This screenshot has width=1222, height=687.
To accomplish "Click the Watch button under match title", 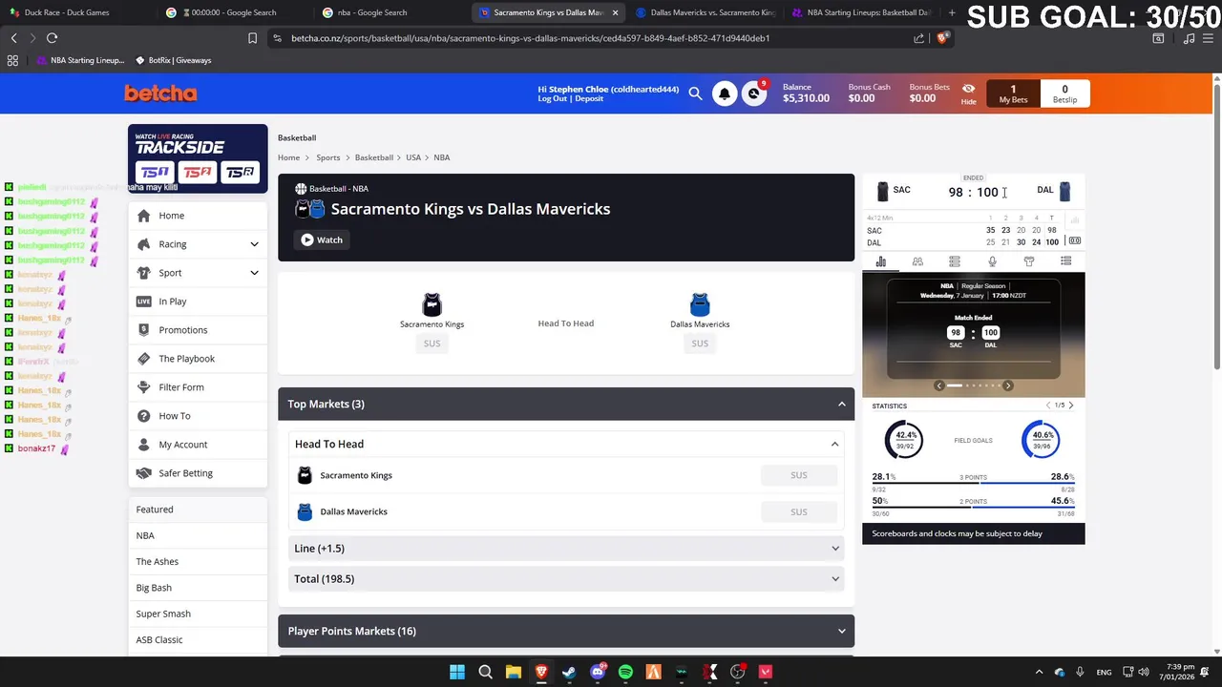I will 322,239.
